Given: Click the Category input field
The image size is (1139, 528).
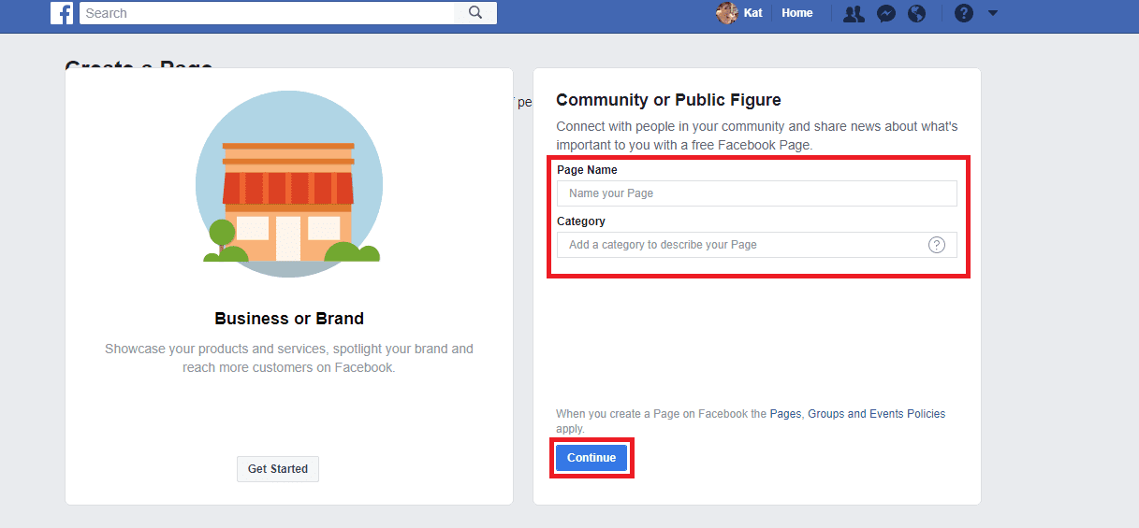Looking at the screenshot, I should pyautogui.click(x=757, y=245).
